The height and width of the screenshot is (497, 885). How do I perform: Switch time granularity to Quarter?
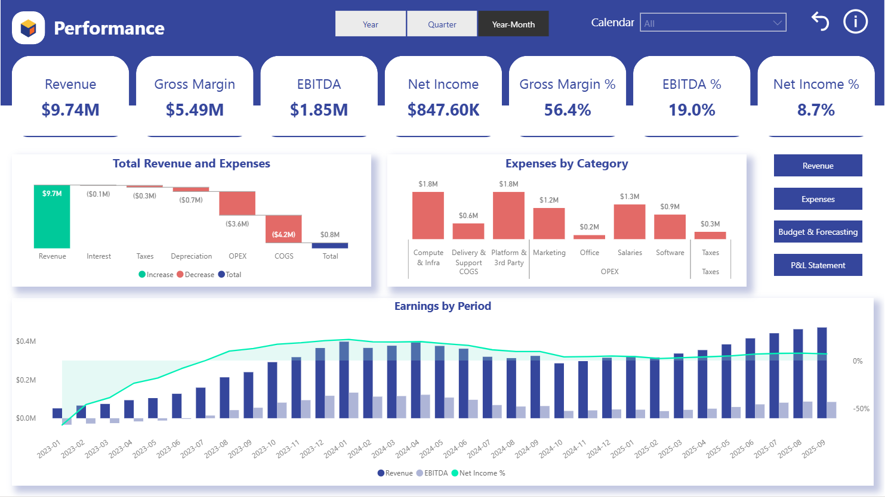pos(442,24)
